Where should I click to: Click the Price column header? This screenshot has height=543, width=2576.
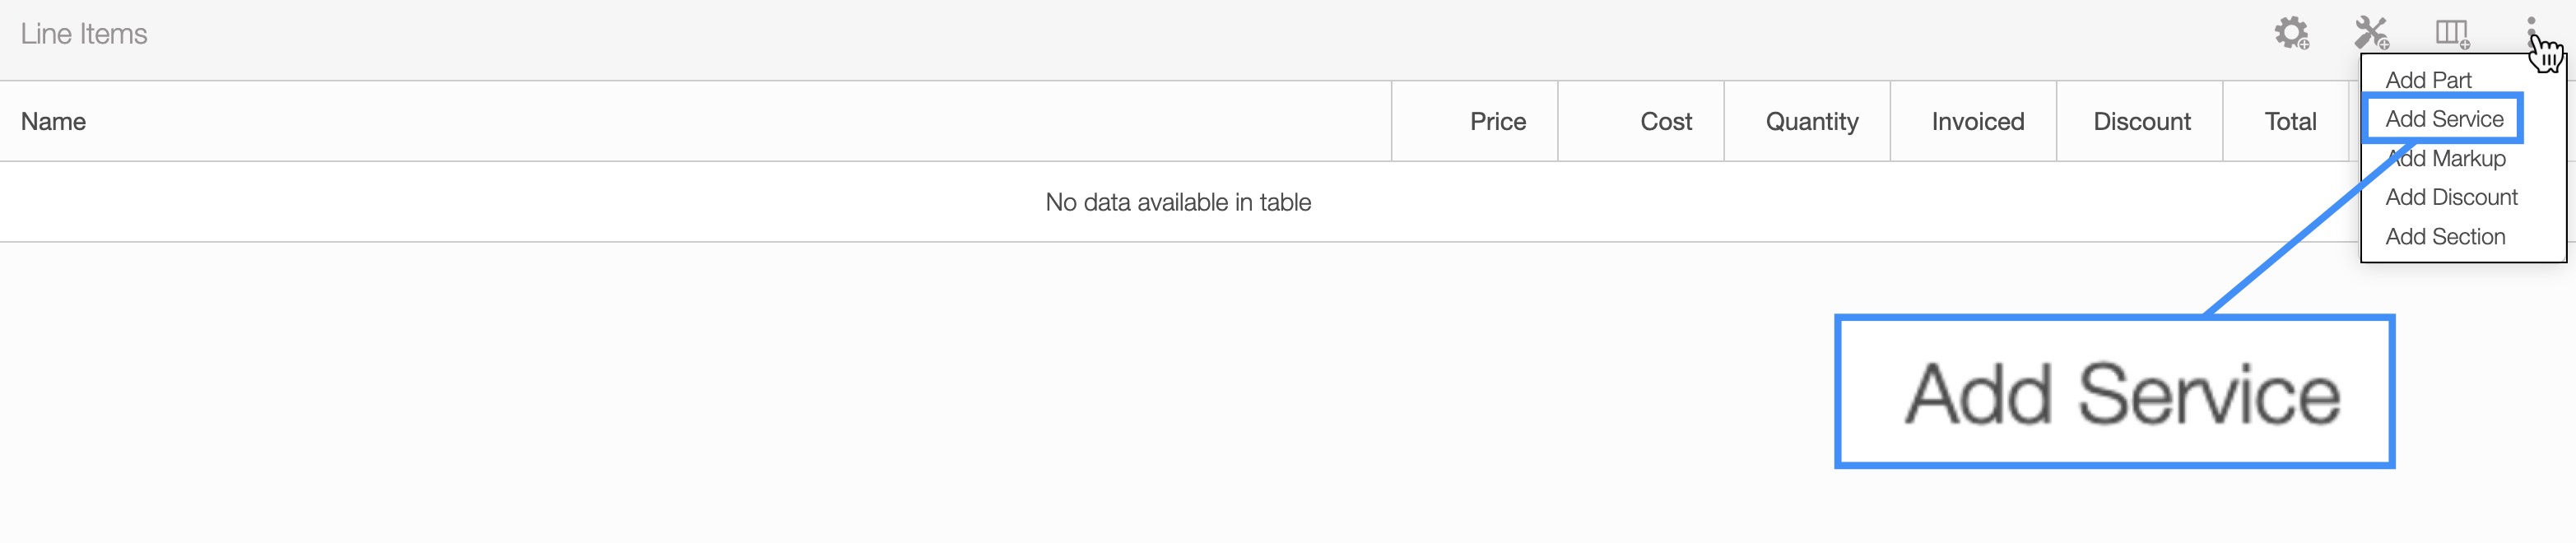pyautogui.click(x=1497, y=122)
